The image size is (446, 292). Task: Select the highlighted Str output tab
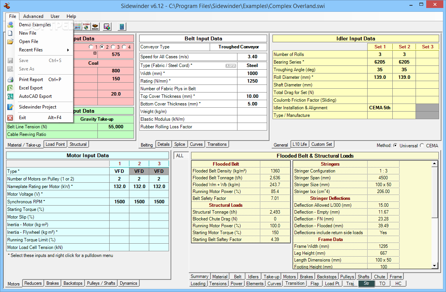(x=366, y=284)
